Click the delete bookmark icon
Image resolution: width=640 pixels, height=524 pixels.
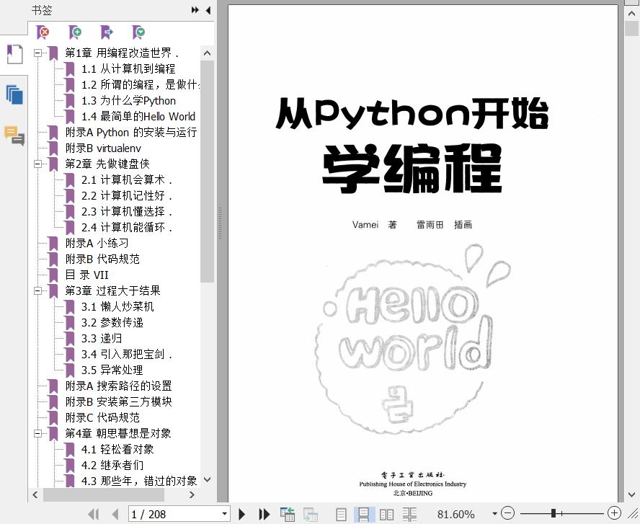[x=43, y=32]
